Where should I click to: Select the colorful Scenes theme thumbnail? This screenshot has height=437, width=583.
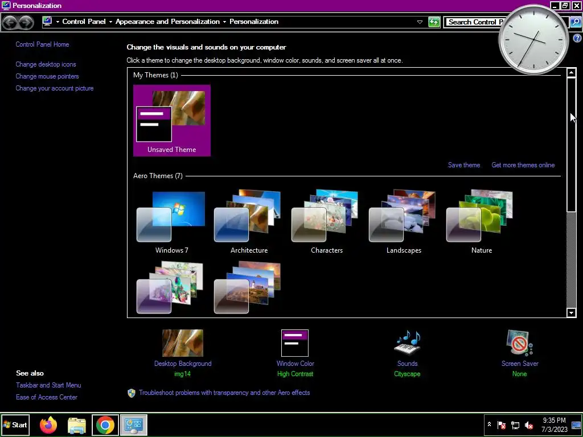(x=170, y=287)
